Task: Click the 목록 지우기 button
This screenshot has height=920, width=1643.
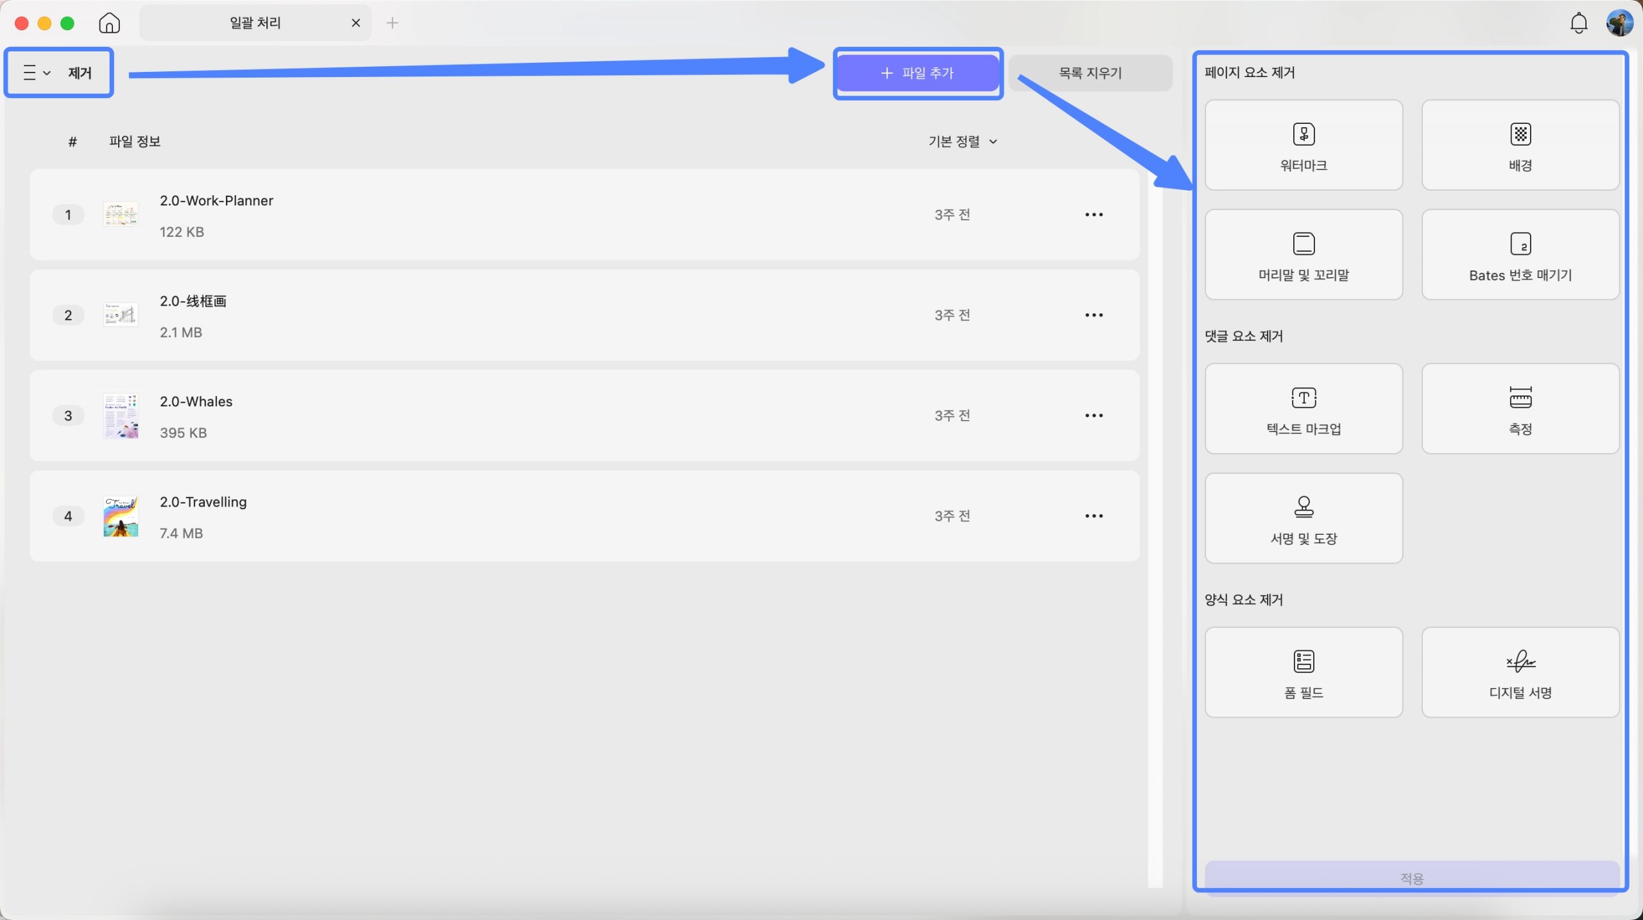Action: click(x=1090, y=73)
